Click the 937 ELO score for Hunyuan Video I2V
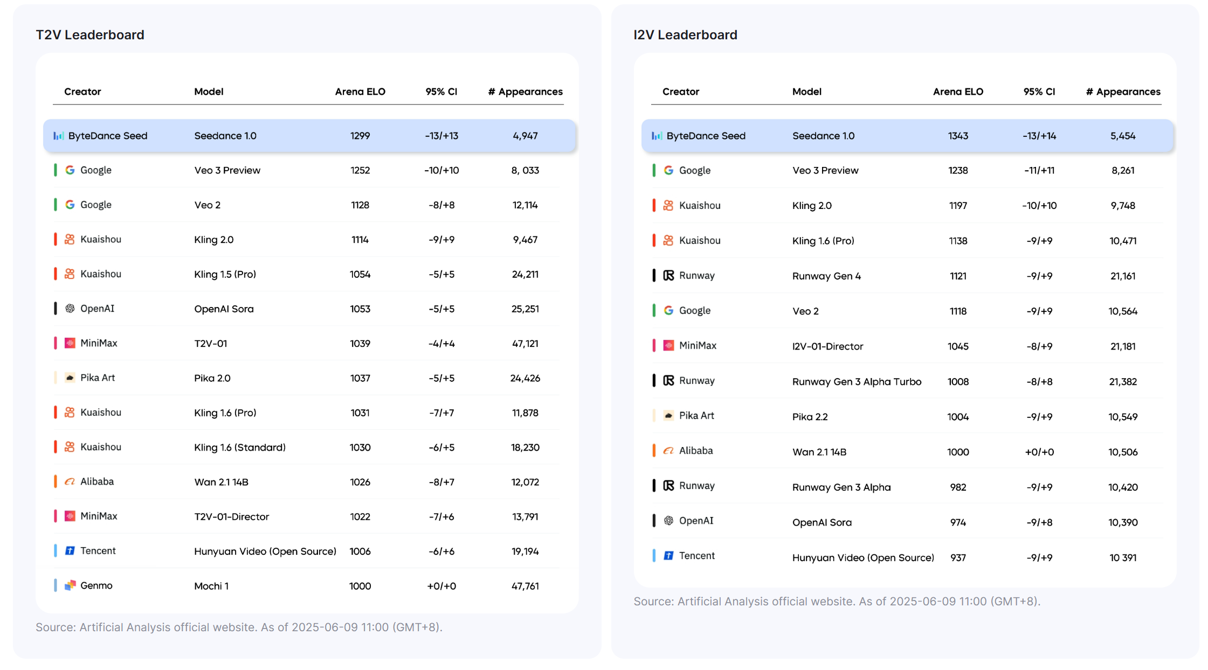The width and height of the screenshot is (1208, 670). [958, 558]
